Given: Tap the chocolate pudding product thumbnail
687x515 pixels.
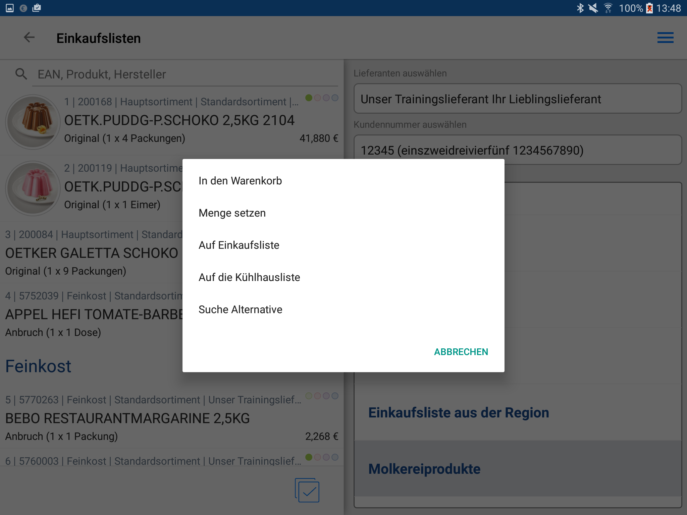Looking at the screenshot, I should tap(33, 122).
